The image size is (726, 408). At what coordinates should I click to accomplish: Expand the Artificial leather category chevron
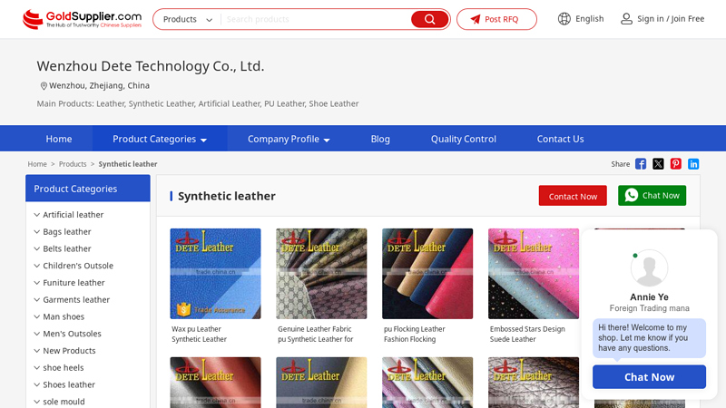click(x=37, y=215)
